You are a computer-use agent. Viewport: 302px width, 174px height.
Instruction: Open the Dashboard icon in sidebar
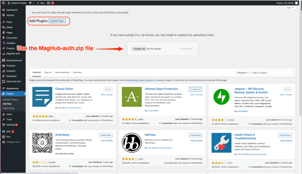(3, 10)
